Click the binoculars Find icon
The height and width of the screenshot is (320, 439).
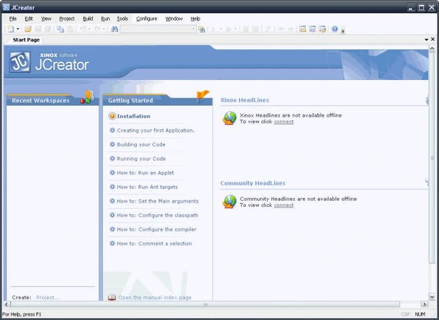coord(114,29)
